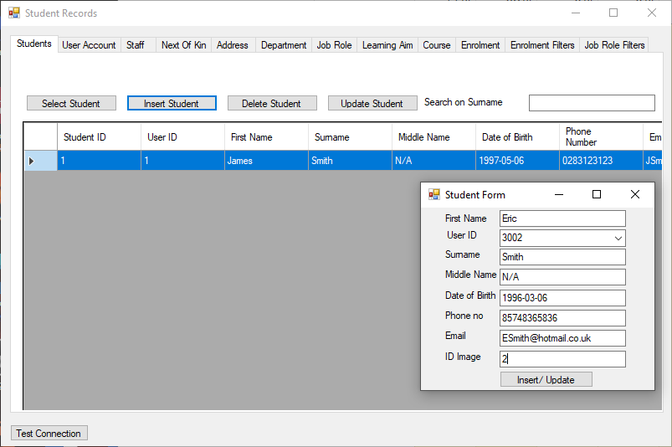Image resolution: width=672 pixels, height=447 pixels.
Task: Sort by the Student ID column header
Action: point(99,137)
